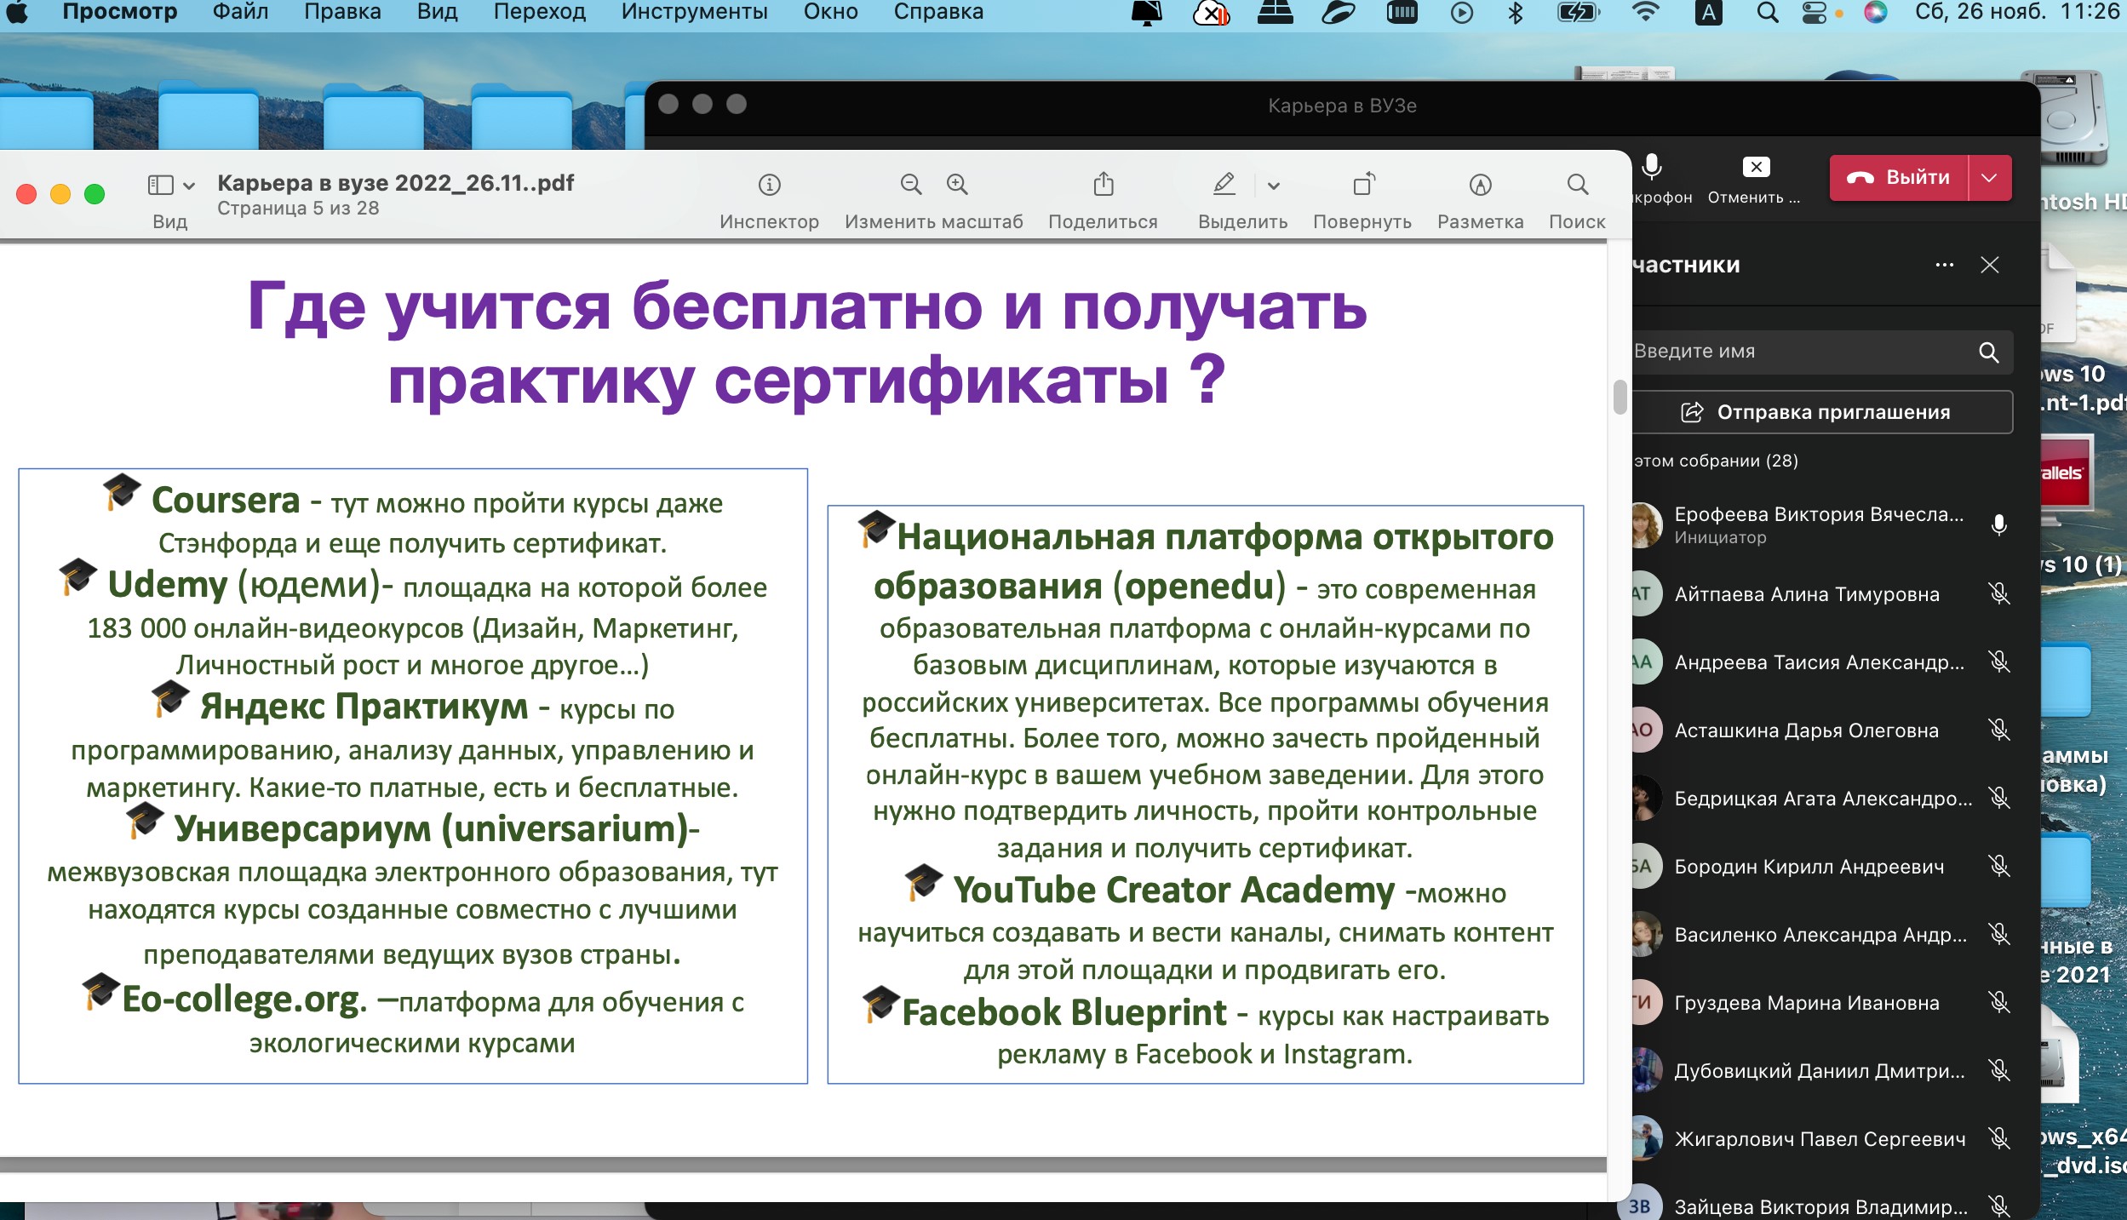
Task: Select participant Зайцева Виктория Владимир...
Action: pos(1820,1206)
